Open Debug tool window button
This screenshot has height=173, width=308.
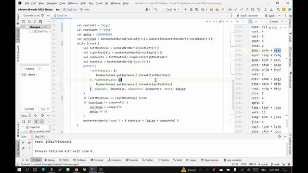(50, 160)
